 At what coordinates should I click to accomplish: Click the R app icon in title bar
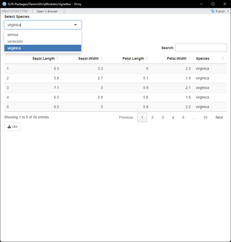click(x=4, y=4)
